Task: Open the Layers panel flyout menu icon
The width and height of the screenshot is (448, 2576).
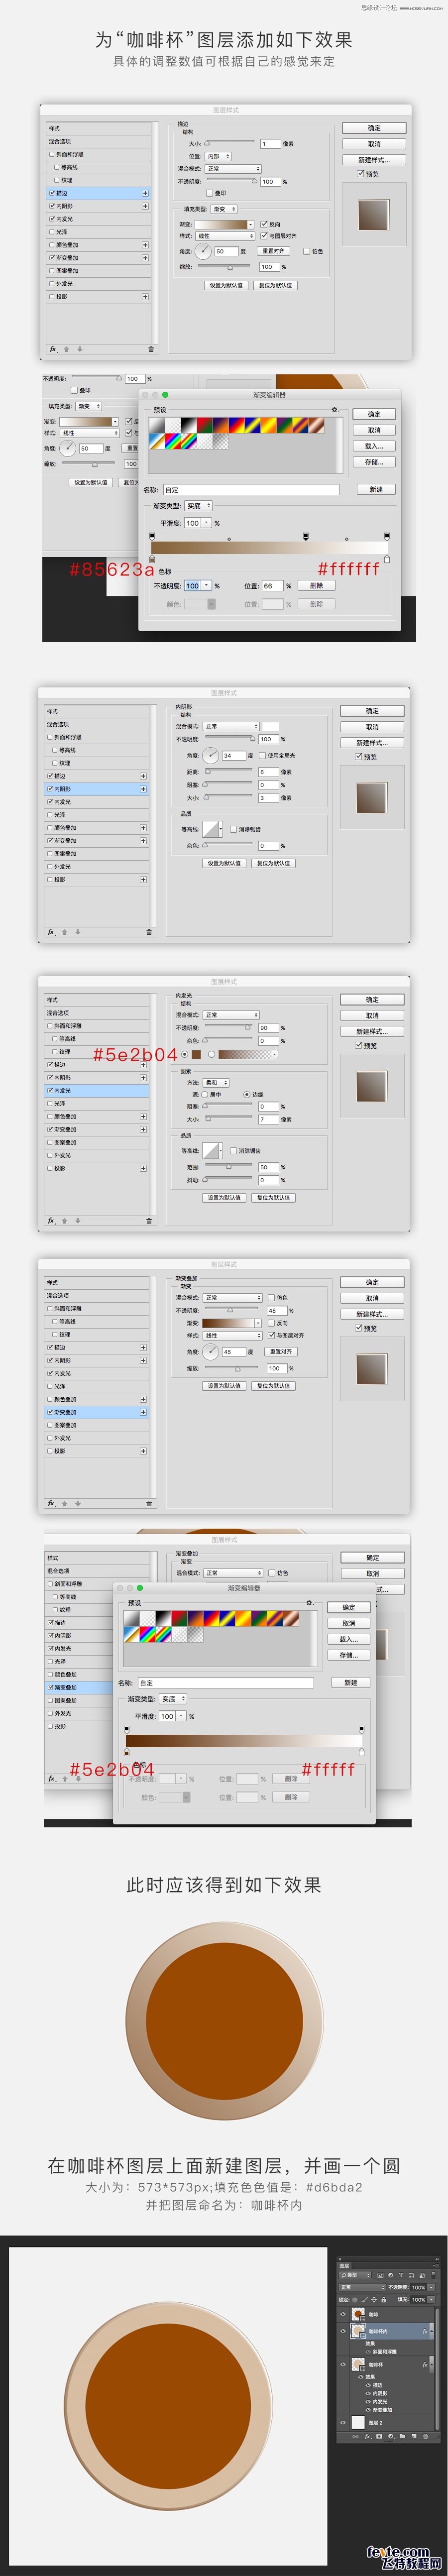Action: tap(436, 2266)
